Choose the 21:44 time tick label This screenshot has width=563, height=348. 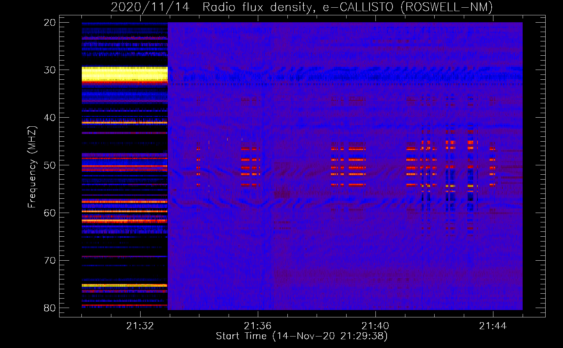pyautogui.click(x=493, y=326)
